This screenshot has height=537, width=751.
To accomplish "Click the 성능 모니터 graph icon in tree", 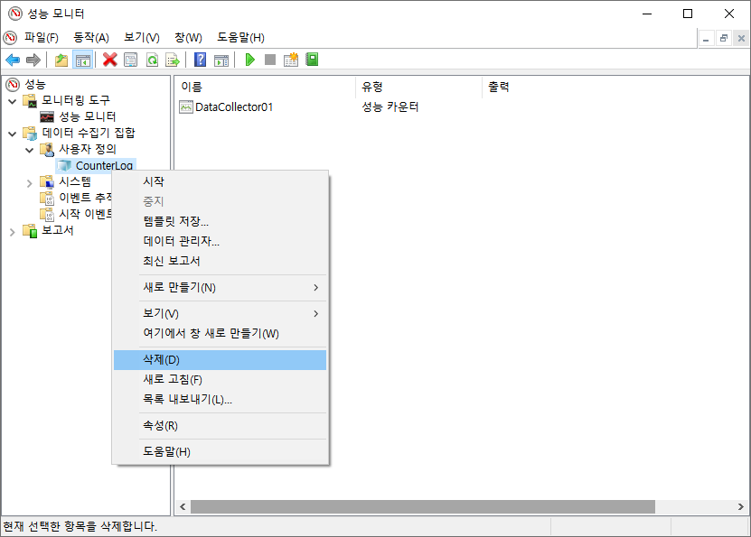I will coord(47,116).
